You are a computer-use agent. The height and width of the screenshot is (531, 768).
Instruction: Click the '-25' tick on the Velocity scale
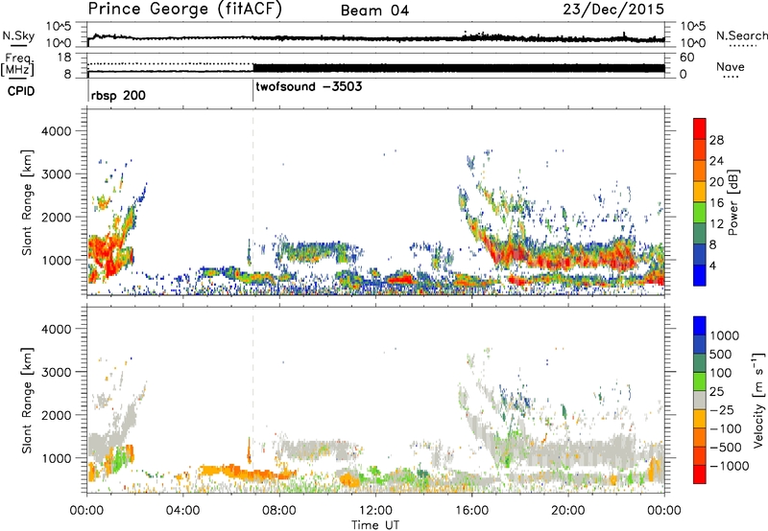pos(722,409)
